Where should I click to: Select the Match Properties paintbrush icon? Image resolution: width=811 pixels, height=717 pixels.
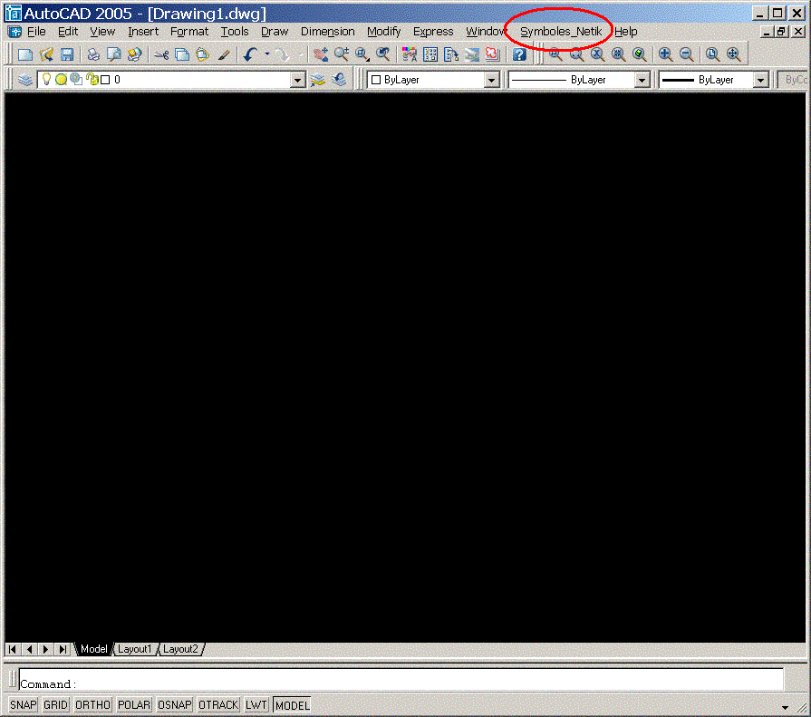pos(224,55)
